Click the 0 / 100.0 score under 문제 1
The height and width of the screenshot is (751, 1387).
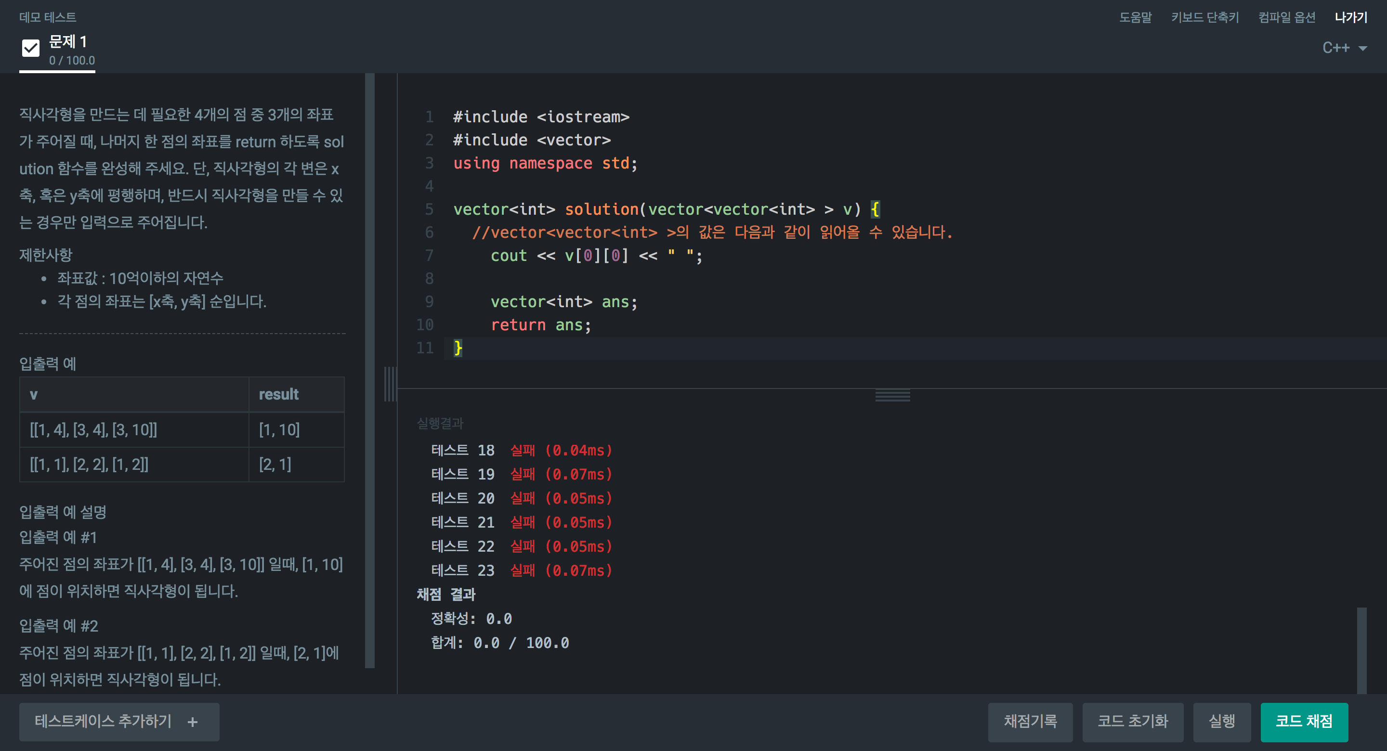(x=72, y=60)
